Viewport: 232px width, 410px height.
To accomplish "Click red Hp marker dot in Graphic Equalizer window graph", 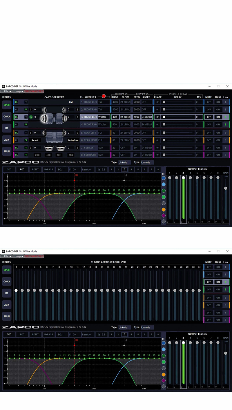I will click(x=75, y=345).
